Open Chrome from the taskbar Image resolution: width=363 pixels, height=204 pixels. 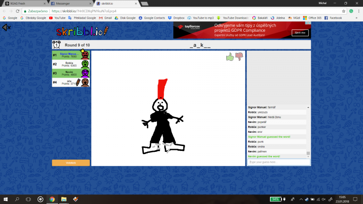52,199
